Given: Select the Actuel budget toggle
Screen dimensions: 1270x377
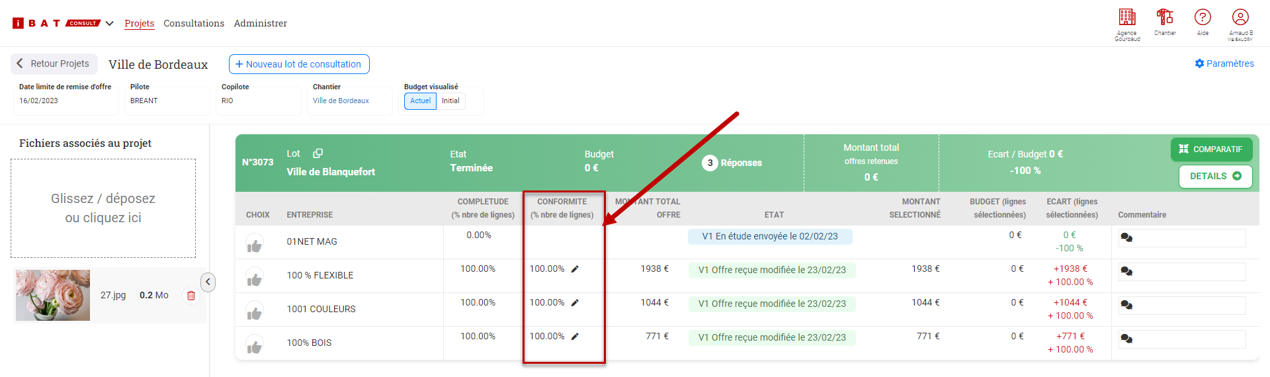Looking at the screenshot, I should tap(420, 101).
